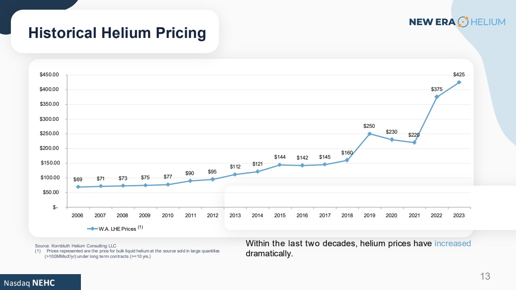Click the 2006 data marker labeled $69
Image resolution: width=516 pixels, height=290 pixels.
pos(78,187)
